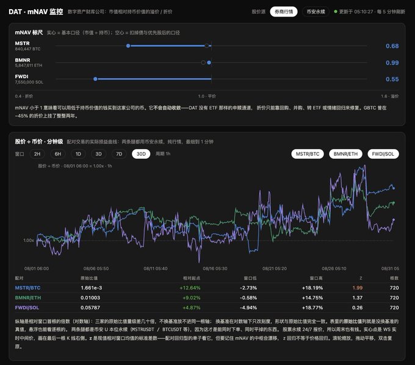
Task: Toggle the MSTR/BTC series pill
Action: (308, 154)
